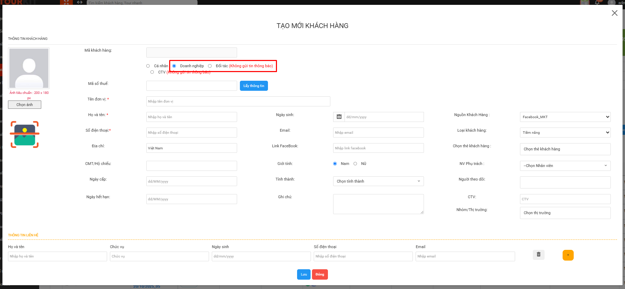Click the calendar icon beside Ngày sinh
Screen dimensions: 625x289
(x=339, y=117)
